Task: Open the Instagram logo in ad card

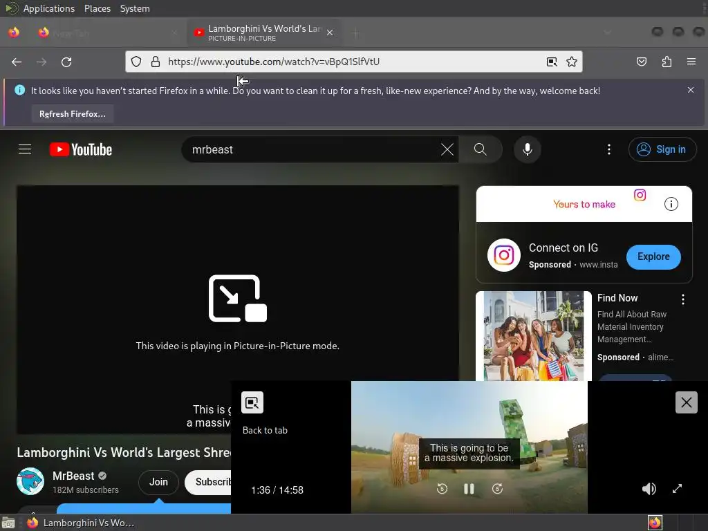Action: pyautogui.click(x=504, y=255)
